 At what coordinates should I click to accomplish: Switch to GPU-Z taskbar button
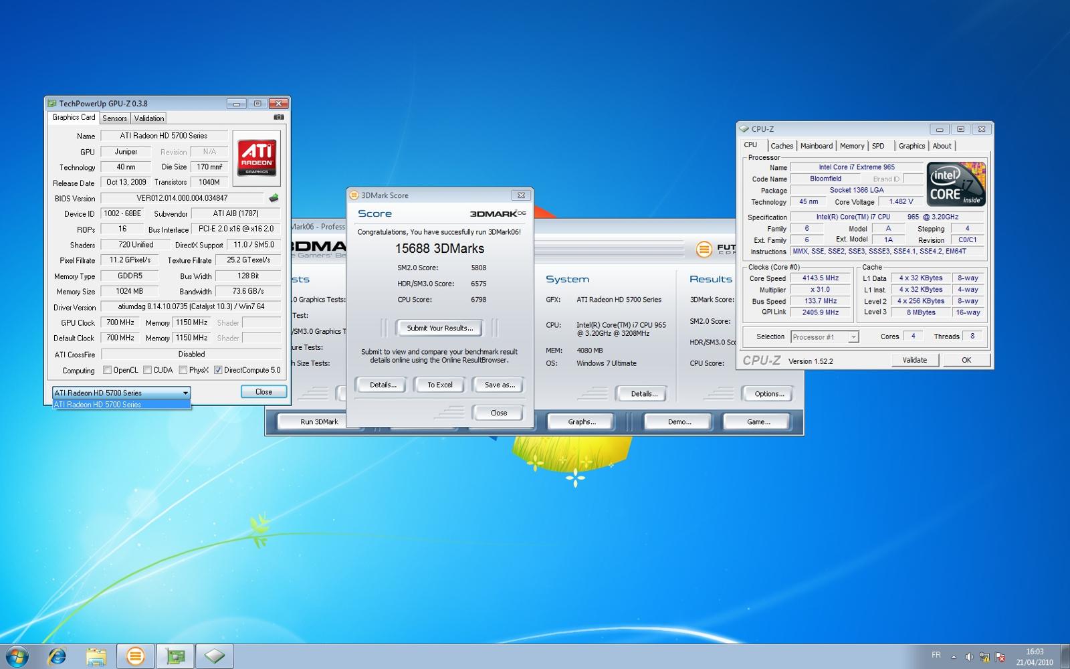[175, 656]
